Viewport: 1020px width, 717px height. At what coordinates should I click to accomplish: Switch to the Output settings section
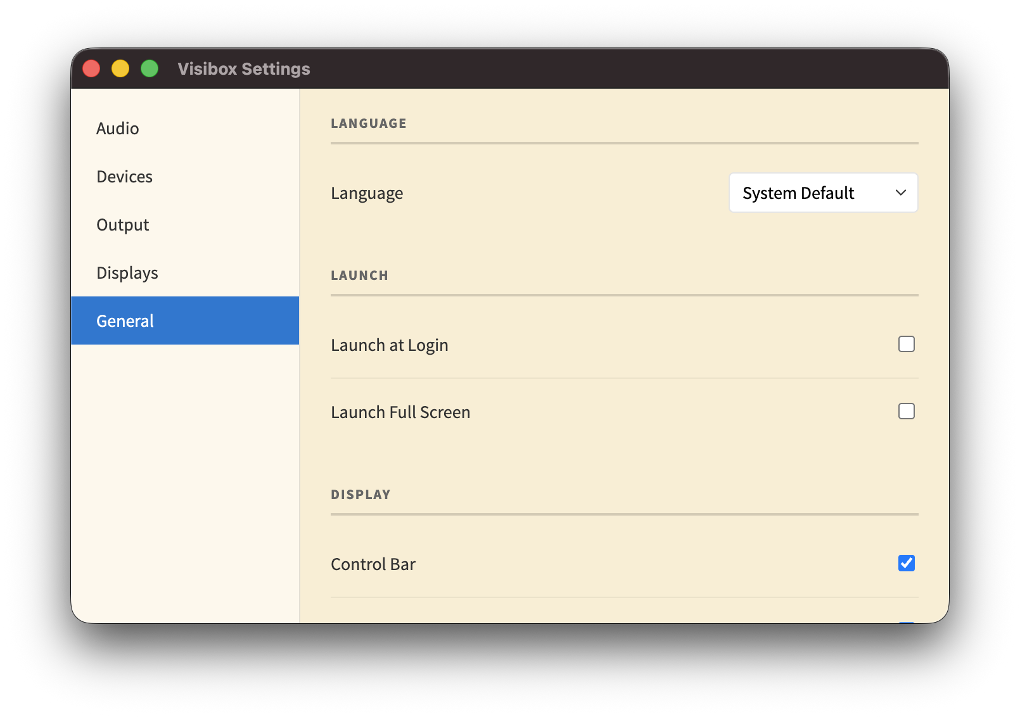122,224
